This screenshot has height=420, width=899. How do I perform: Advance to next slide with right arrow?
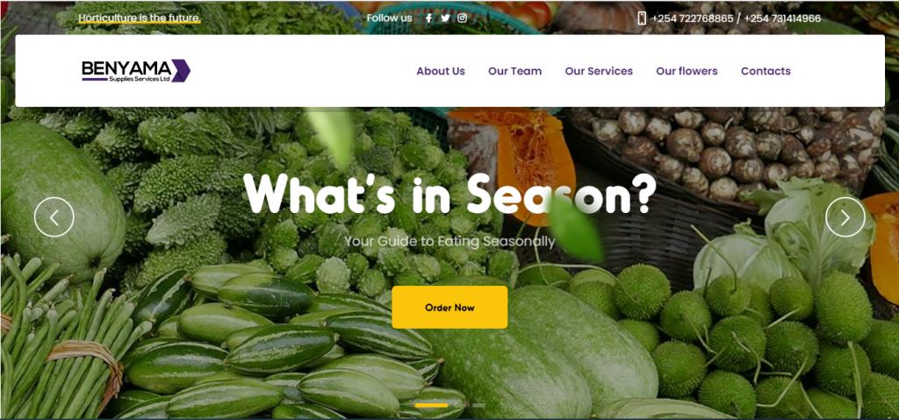845,217
